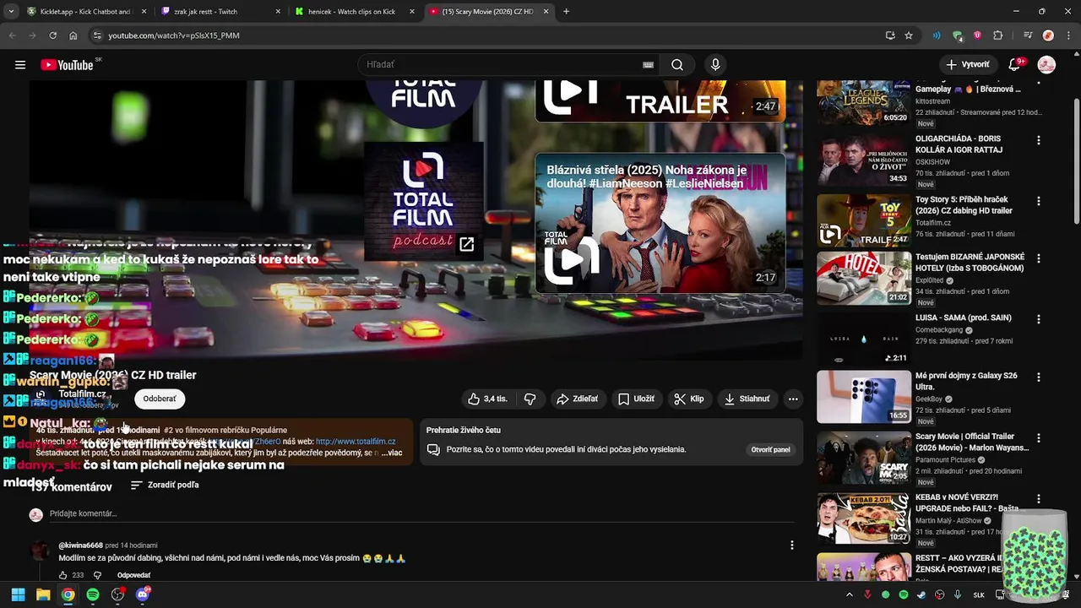The height and width of the screenshot is (608, 1081).
Task: Start voice search with the microphone
Action: tap(715, 65)
